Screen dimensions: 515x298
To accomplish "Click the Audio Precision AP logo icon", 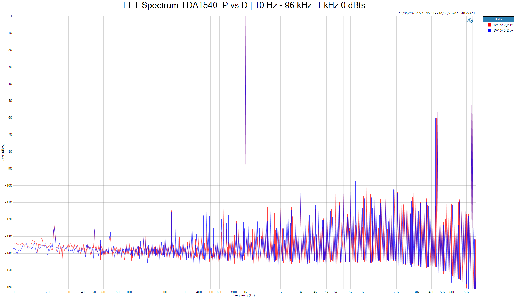I will tap(470, 21).
